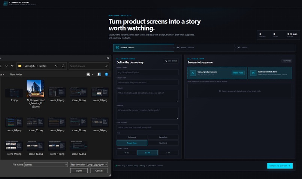Expand the File name combo box arrow
This screenshot has height=179, width=302.
(x=66, y=164)
